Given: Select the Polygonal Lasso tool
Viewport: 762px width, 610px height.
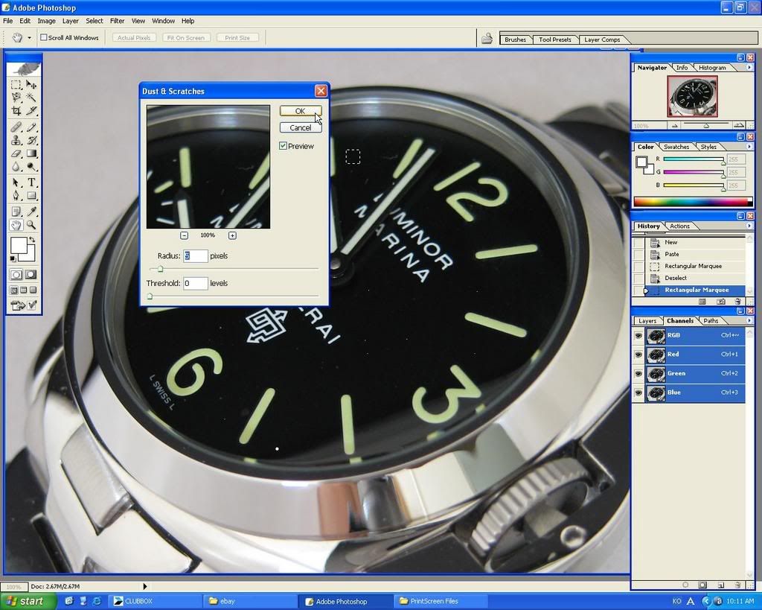Looking at the screenshot, I should pyautogui.click(x=16, y=98).
